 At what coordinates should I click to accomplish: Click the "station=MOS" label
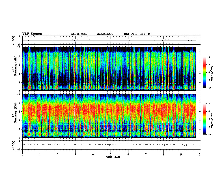(105, 34)
